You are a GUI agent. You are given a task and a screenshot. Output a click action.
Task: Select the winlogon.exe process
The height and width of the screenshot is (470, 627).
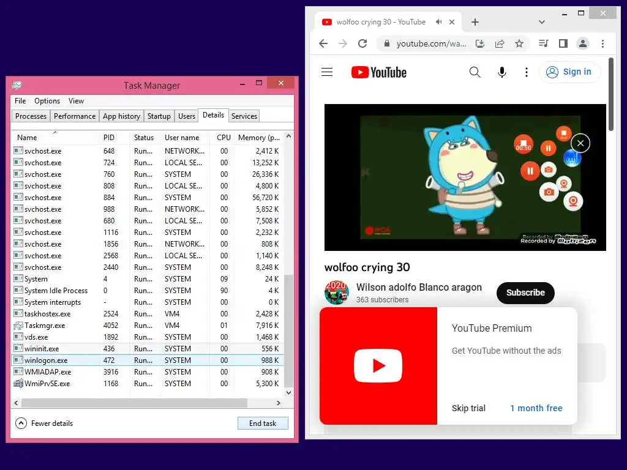coord(148,360)
